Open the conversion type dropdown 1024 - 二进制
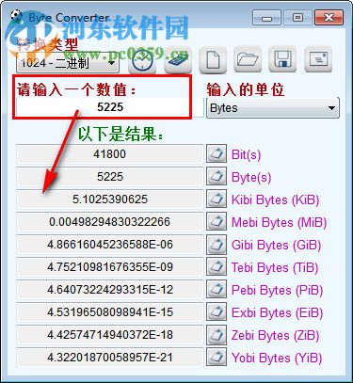Image resolution: width=353 pixels, height=383 pixels. click(68, 63)
